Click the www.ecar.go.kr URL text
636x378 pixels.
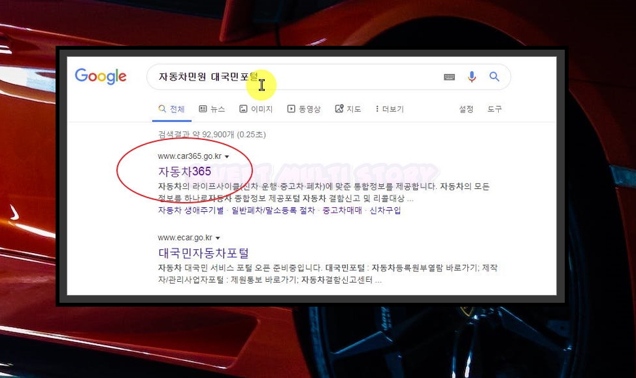(185, 237)
